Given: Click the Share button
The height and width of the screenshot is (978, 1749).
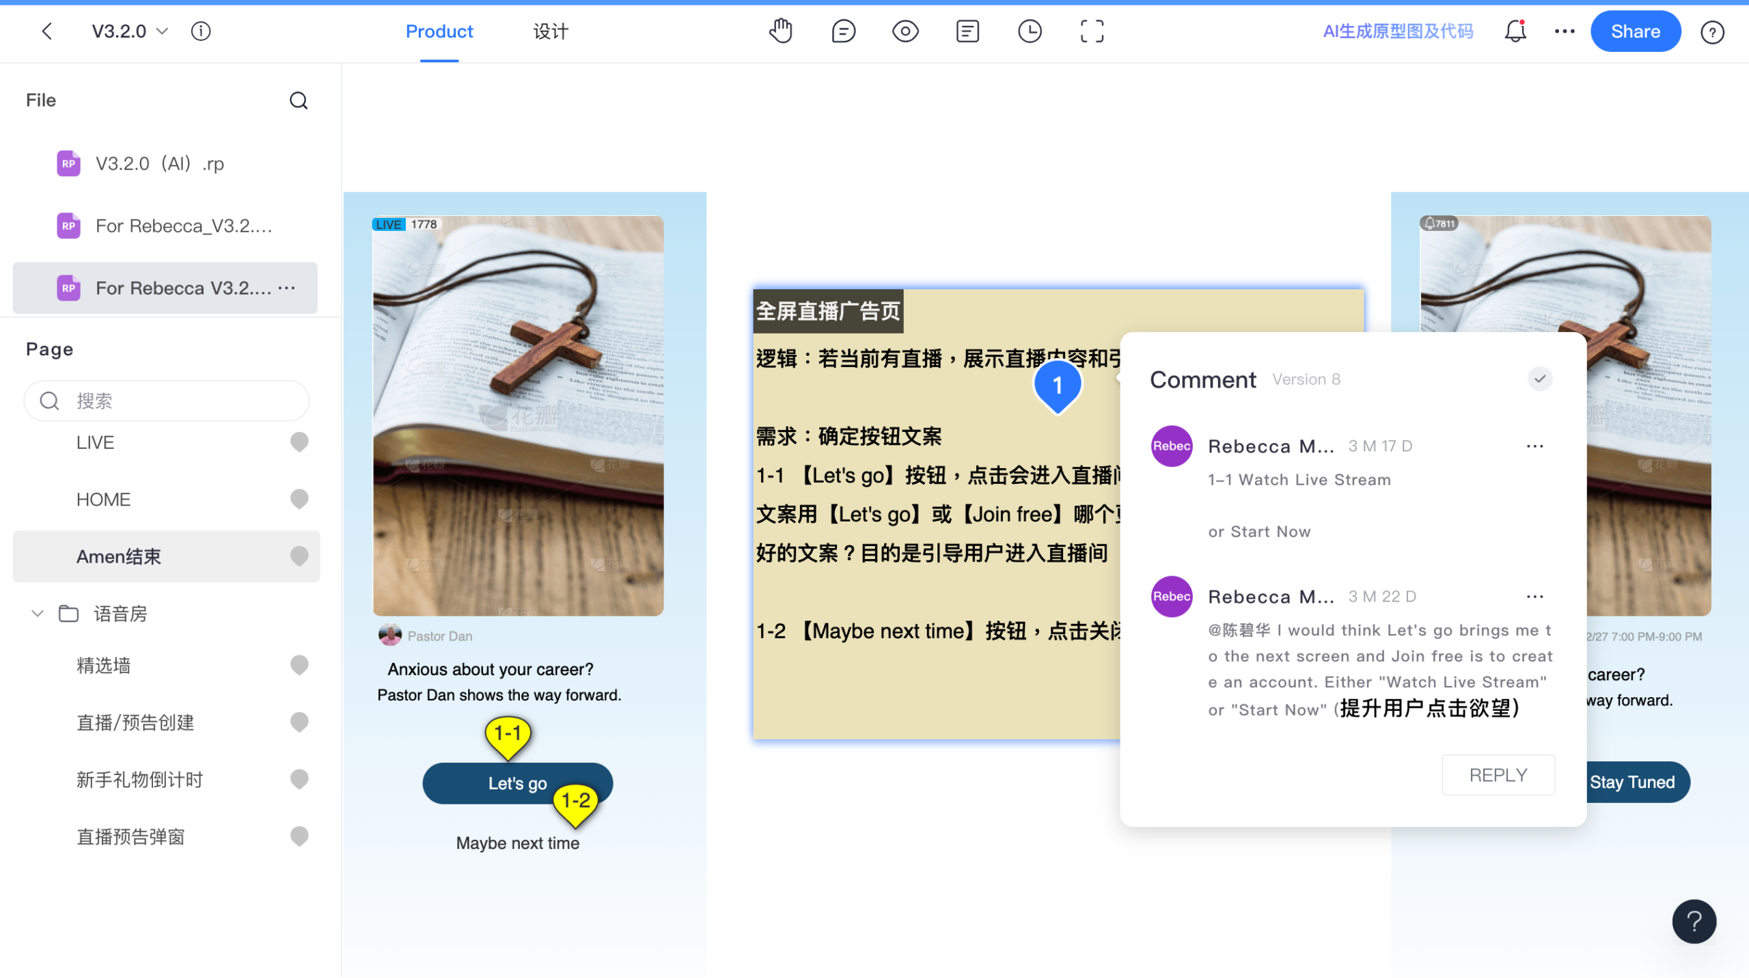Looking at the screenshot, I should pyautogui.click(x=1635, y=31).
